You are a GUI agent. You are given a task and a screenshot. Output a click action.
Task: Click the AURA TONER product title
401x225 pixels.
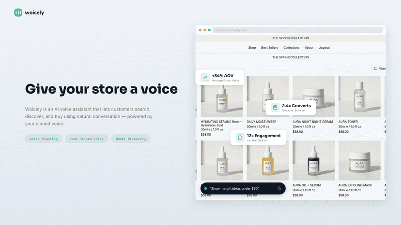(x=348, y=122)
